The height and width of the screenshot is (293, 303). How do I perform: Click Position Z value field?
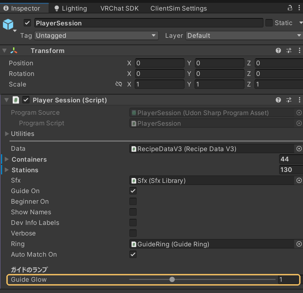tap(279, 63)
